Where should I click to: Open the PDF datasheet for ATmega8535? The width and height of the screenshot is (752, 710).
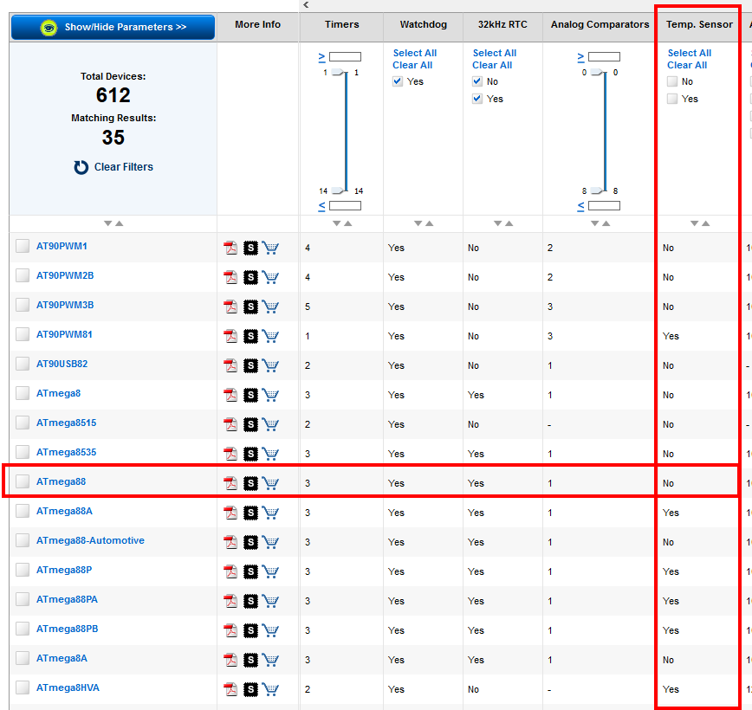[230, 454]
